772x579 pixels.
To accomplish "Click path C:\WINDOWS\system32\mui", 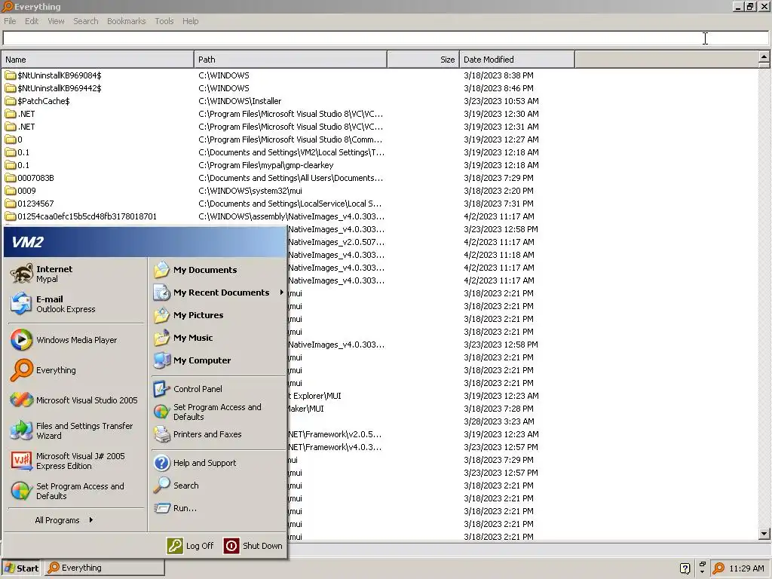I will pos(250,191).
